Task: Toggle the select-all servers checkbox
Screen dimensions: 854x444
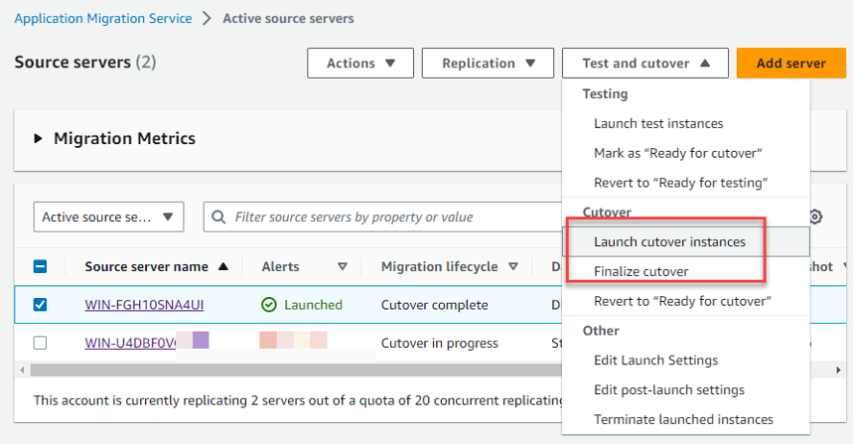Action: 41,266
